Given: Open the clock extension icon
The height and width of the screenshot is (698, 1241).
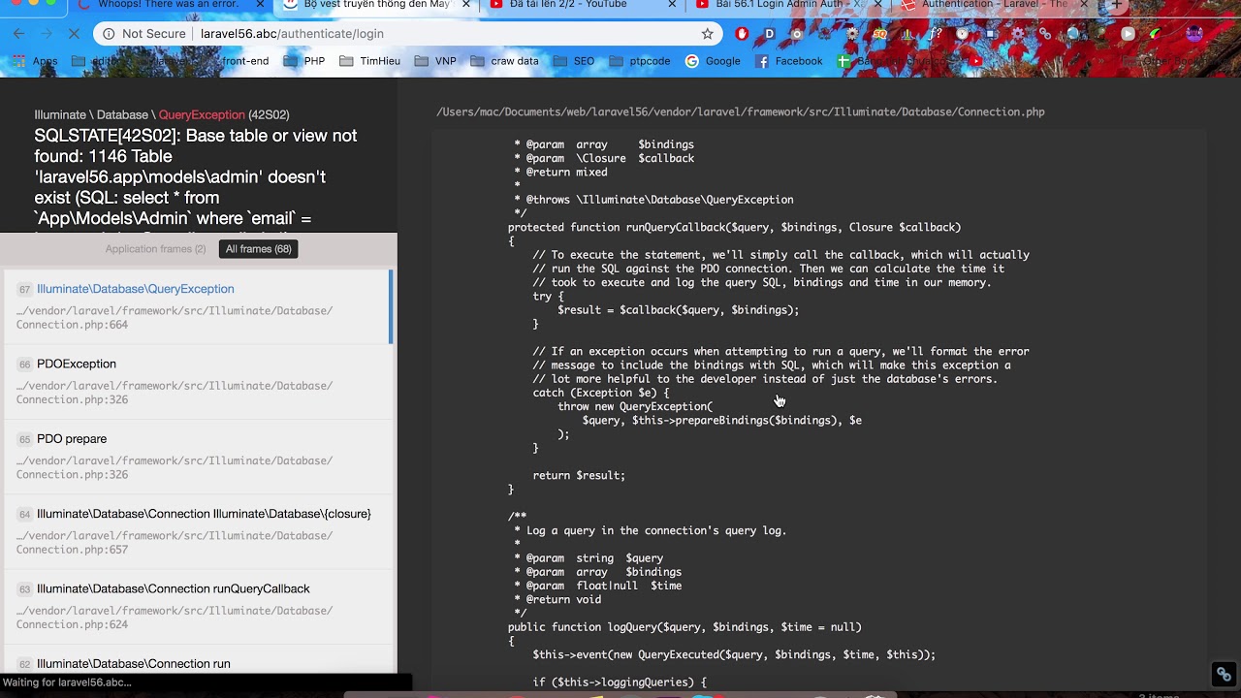Looking at the screenshot, I should coord(963,34).
